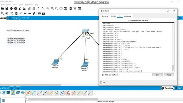Enable the Top checkbox in Switch6 window
The width and height of the screenshot is (183, 103).
pyautogui.click(x=101, y=82)
